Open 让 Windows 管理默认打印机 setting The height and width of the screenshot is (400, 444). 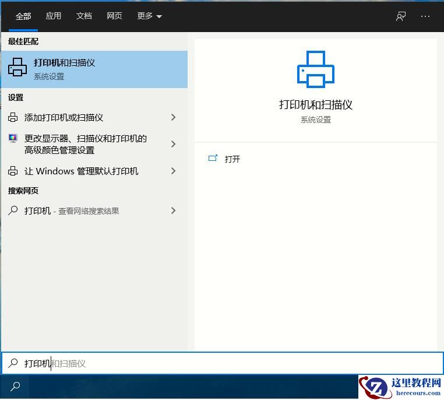pyautogui.click(x=94, y=171)
